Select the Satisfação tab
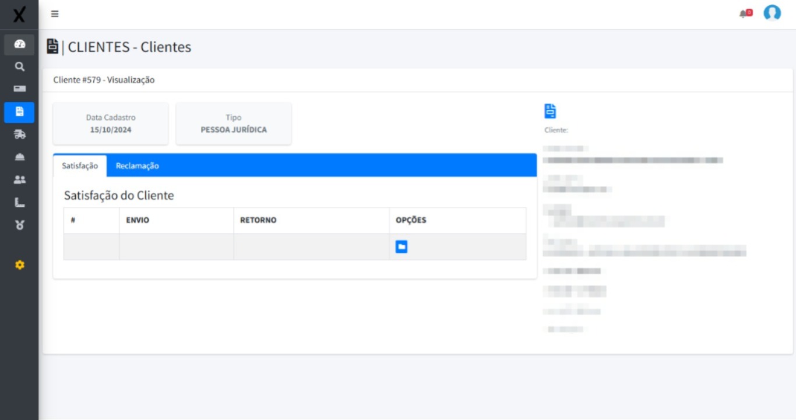The height and width of the screenshot is (420, 796). click(x=80, y=166)
